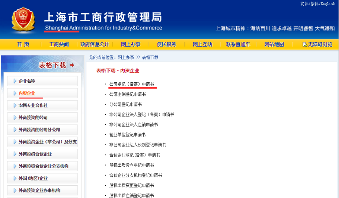Click the triangle arrow next to 外商投资的公司分公司
The height and width of the screenshot is (198, 339).
15,130
